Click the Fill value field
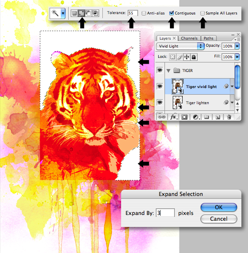The image size is (248, 253). (x=228, y=57)
